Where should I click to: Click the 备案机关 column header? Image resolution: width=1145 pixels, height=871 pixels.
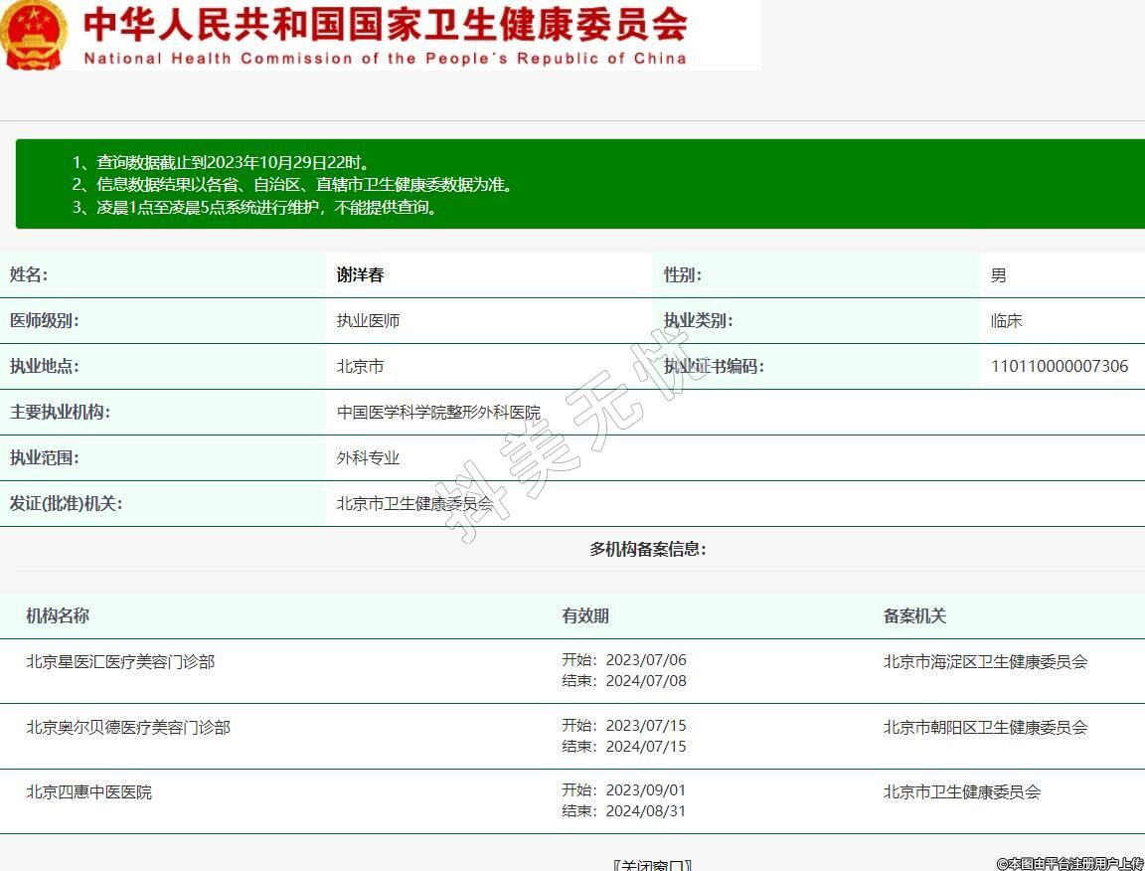(914, 615)
